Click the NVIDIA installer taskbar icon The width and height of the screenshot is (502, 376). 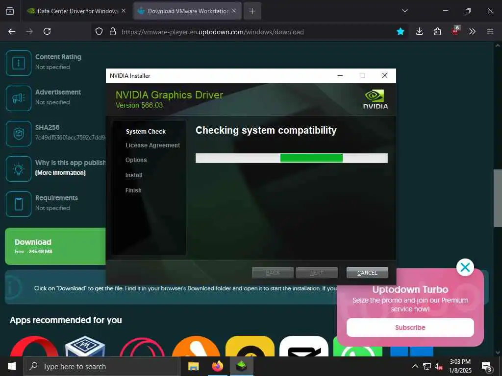pyautogui.click(x=242, y=366)
